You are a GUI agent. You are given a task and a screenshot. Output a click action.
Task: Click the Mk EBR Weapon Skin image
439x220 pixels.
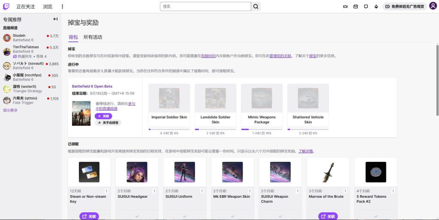(x=232, y=172)
